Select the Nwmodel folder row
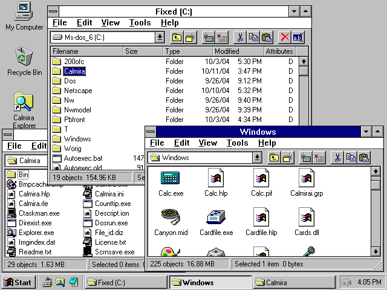This screenshot has width=387, height=290. (x=175, y=110)
